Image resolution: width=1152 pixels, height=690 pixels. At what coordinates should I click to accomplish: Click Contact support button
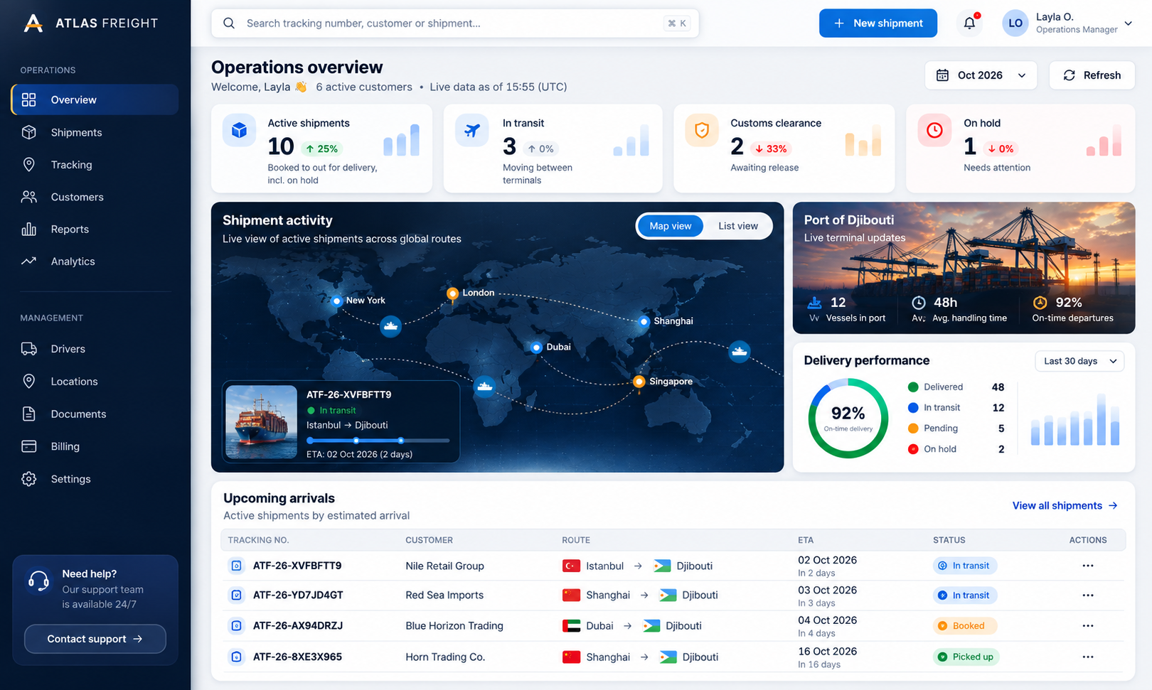(95, 639)
